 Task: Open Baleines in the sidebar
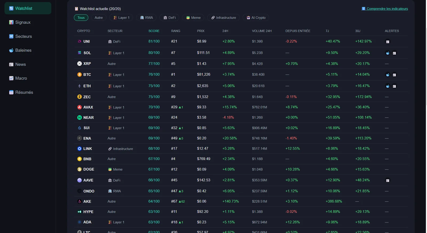point(28,50)
